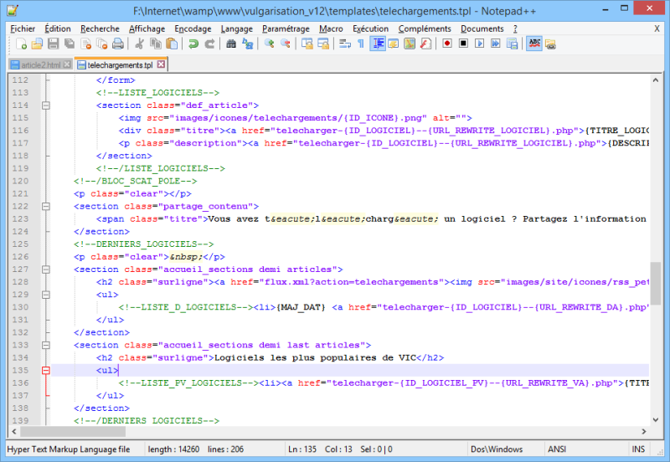Click the horizontal scrollbar right arrow

(644, 432)
